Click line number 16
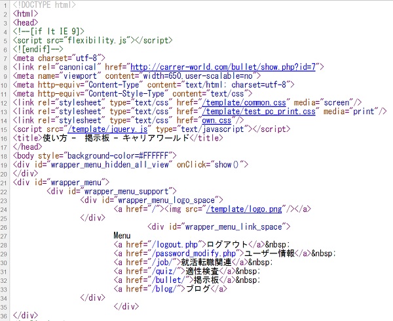393x321 pixels. 4,139
